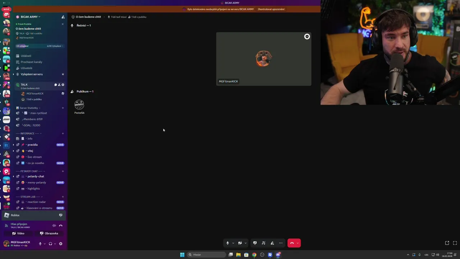Select MGFitmanKICK under TALK channel
The width and height of the screenshot is (460, 259).
coord(35,94)
